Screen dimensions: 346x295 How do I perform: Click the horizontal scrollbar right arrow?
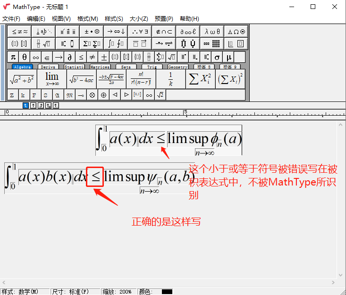[x=333, y=282]
